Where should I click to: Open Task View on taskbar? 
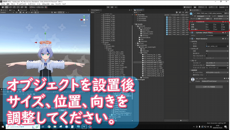point(43,127)
